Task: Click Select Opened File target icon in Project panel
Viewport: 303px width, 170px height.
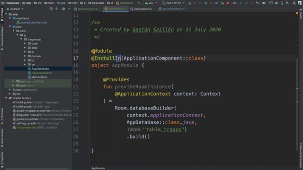Action: coord(51,9)
